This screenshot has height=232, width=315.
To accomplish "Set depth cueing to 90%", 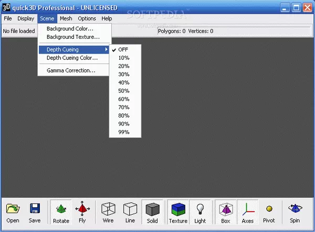I will tap(125, 124).
